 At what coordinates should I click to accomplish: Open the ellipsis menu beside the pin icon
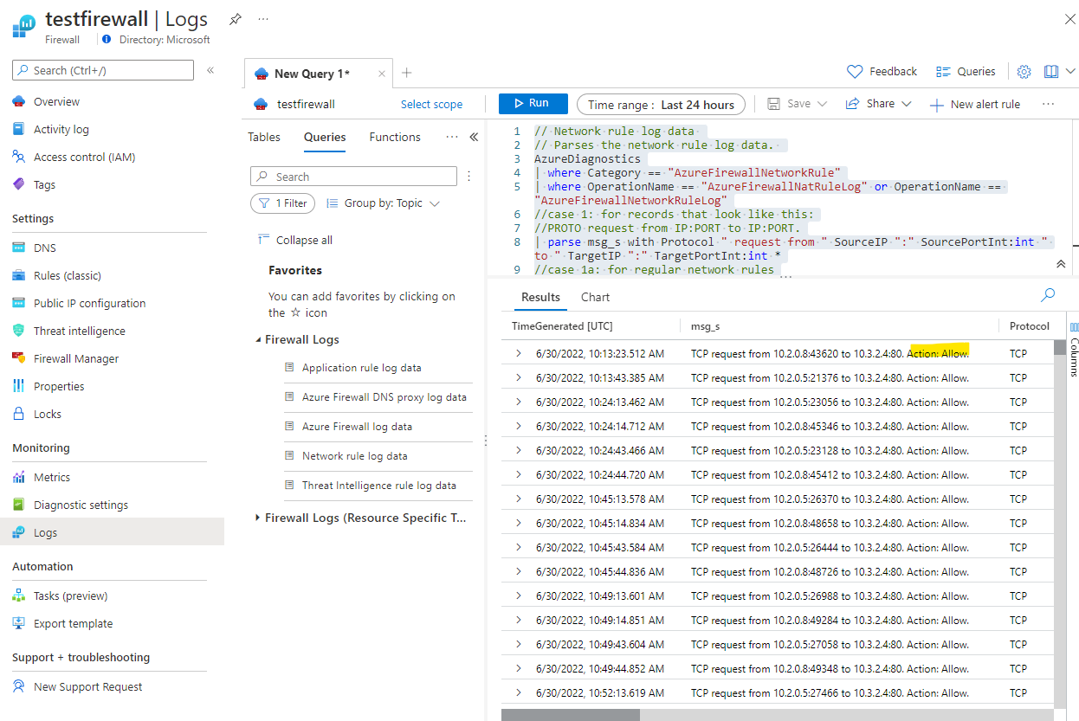pos(263,18)
